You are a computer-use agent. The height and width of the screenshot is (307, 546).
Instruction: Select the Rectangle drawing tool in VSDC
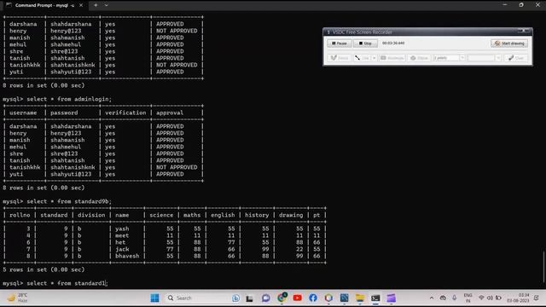pyautogui.click(x=392, y=58)
